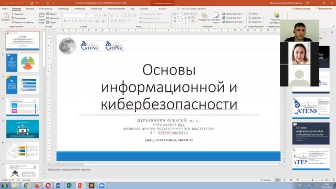Open the Insert (Вставка) ribbon tab
The height and width of the screenshot is (189, 336).
(x=30, y=8)
